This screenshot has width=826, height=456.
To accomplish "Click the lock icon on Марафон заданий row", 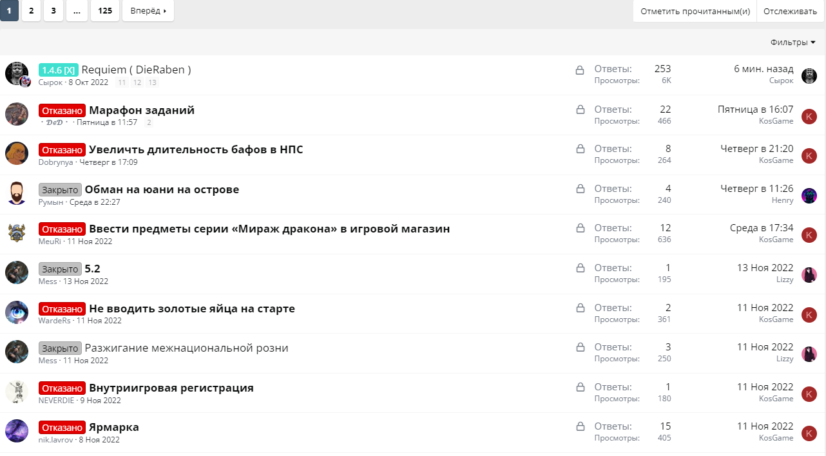I will [x=580, y=110].
